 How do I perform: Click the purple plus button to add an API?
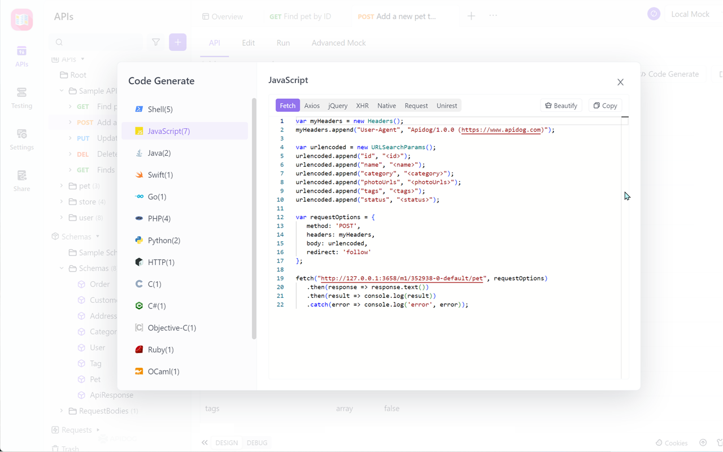click(x=178, y=42)
